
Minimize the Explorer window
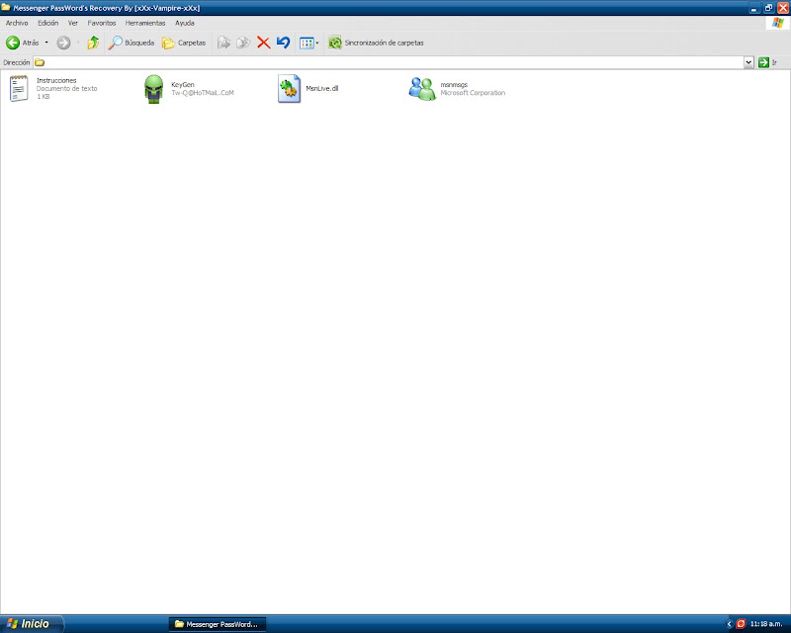click(754, 8)
